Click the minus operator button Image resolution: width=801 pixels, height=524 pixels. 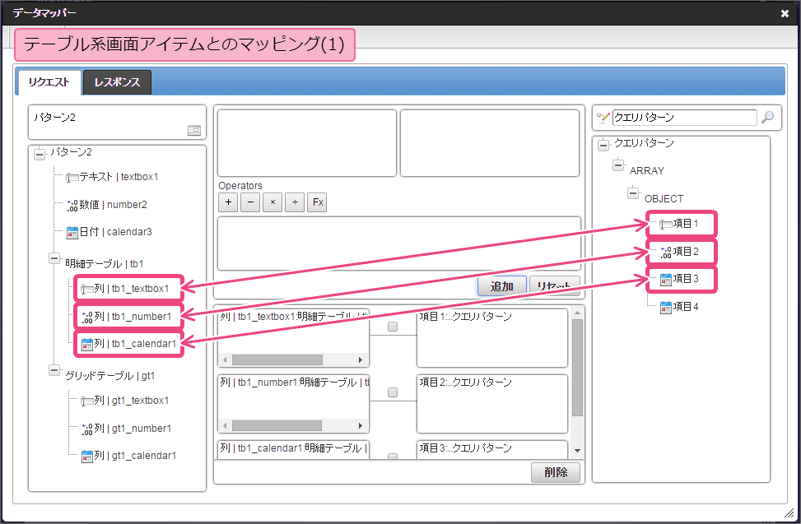[x=250, y=202]
